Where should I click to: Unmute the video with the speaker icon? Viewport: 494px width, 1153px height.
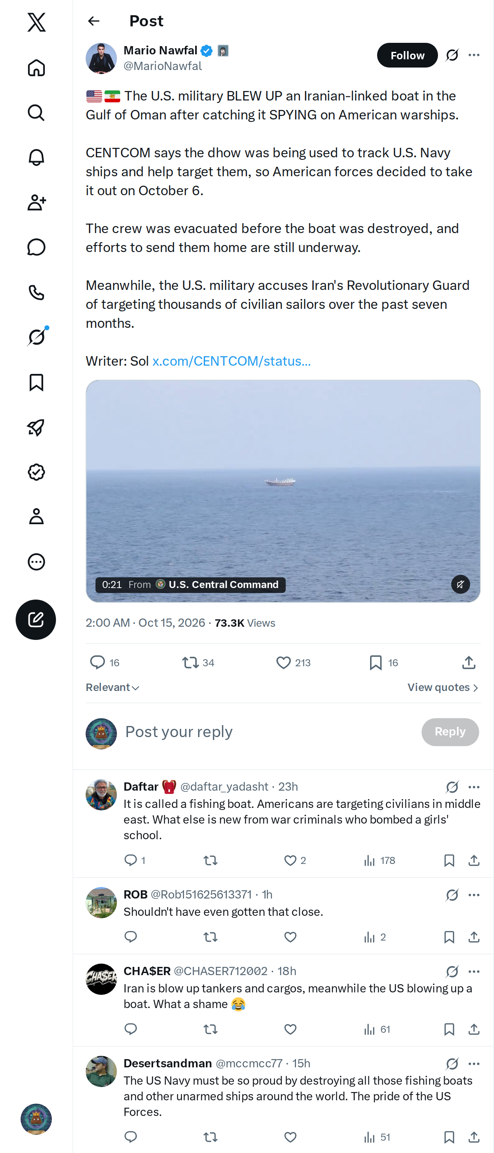tap(460, 584)
